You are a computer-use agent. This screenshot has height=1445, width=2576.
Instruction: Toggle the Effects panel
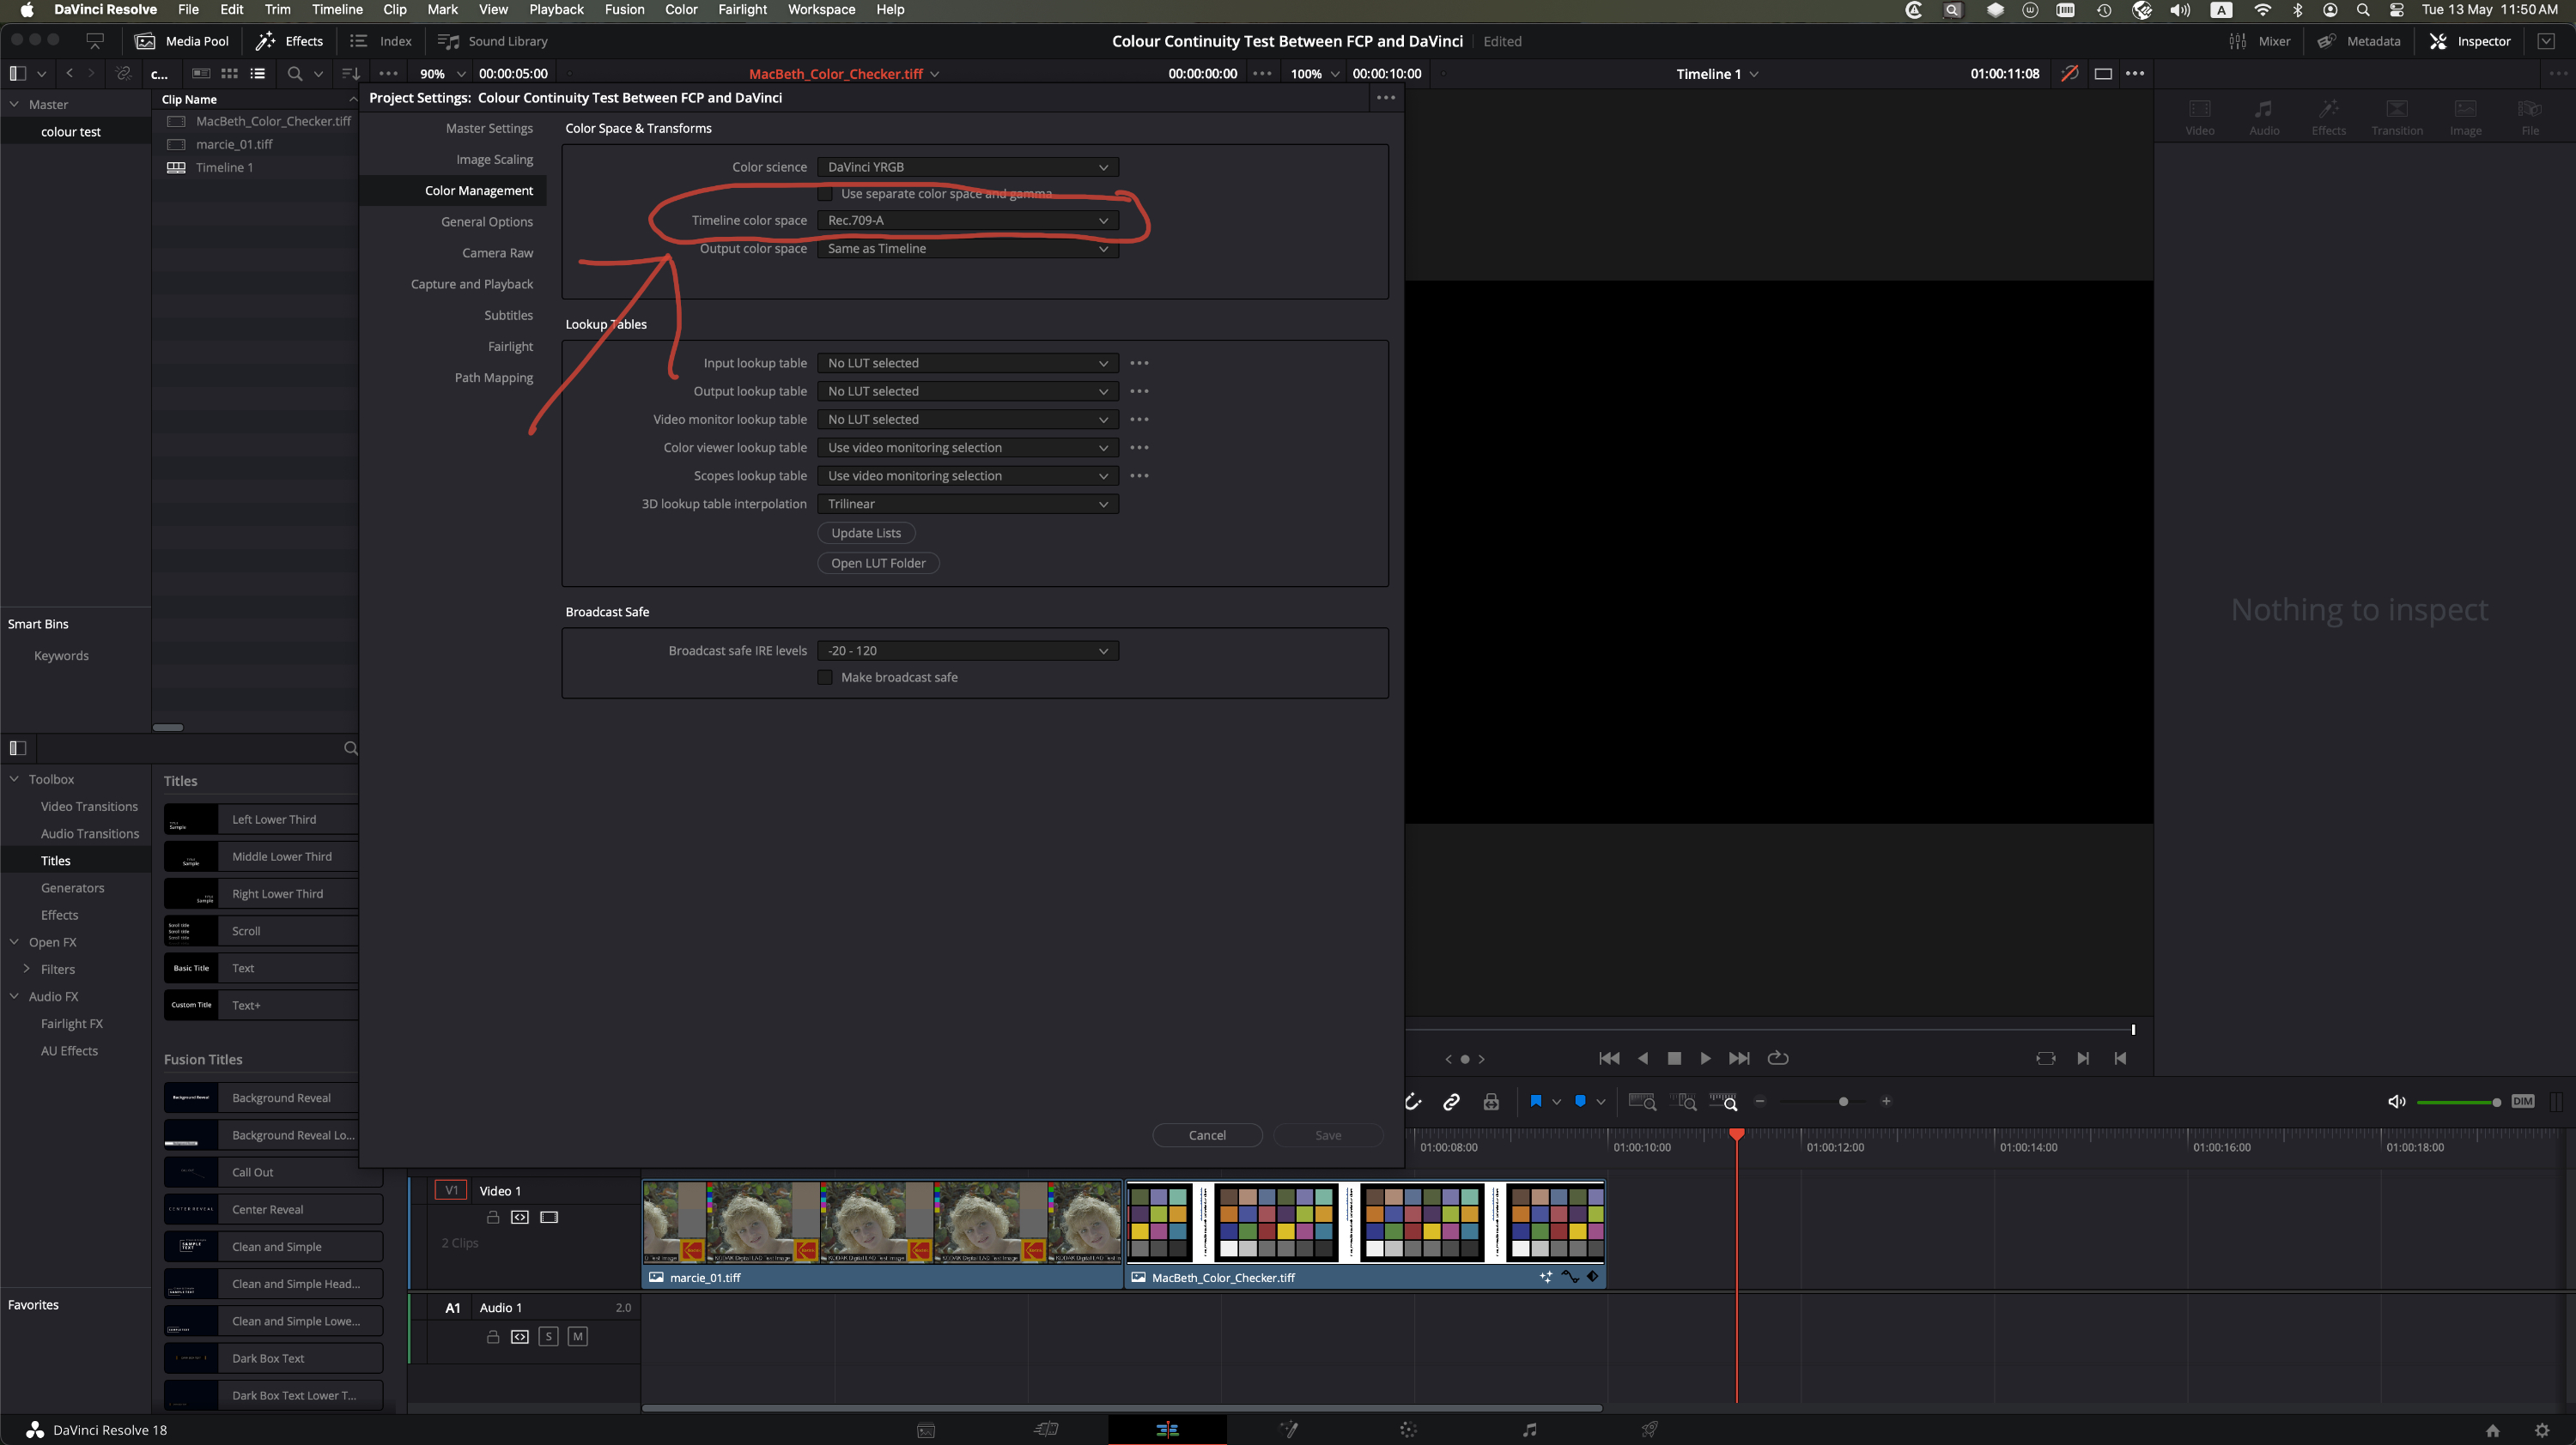pos(289,41)
